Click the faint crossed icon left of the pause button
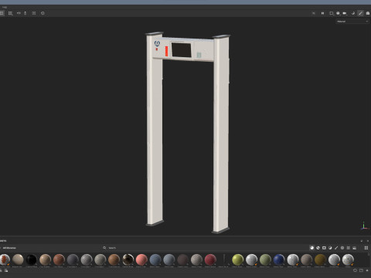 coord(314,13)
